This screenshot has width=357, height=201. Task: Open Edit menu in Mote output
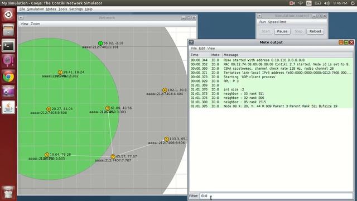[202, 49]
